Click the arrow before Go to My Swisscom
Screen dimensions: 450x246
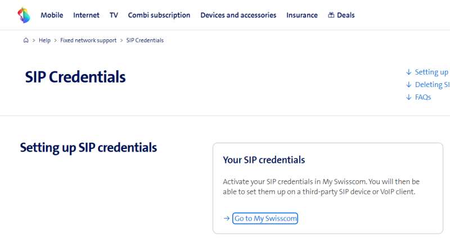[x=226, y=218]
